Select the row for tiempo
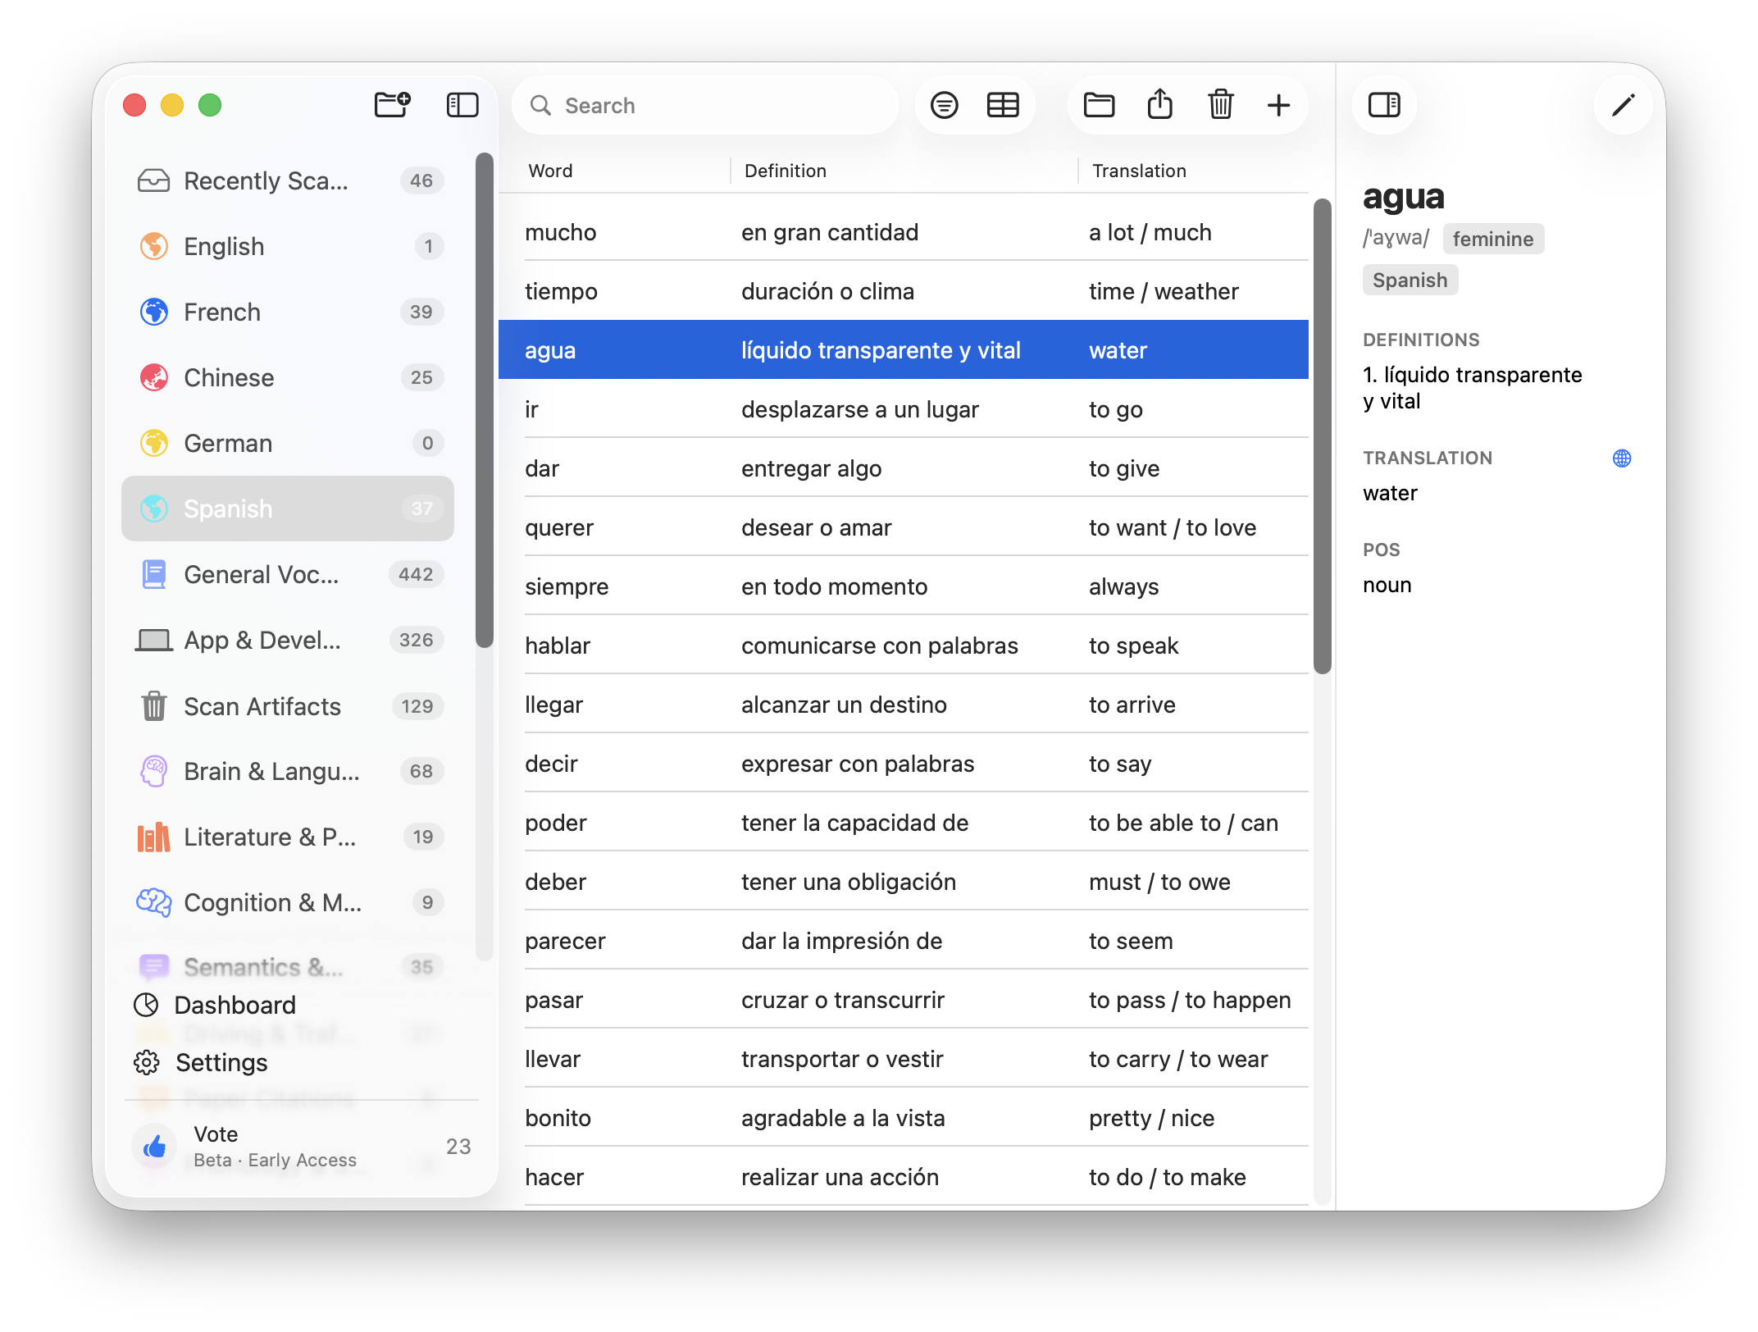This screenshot has width=1758, height=1332. (x=904, y=291)
